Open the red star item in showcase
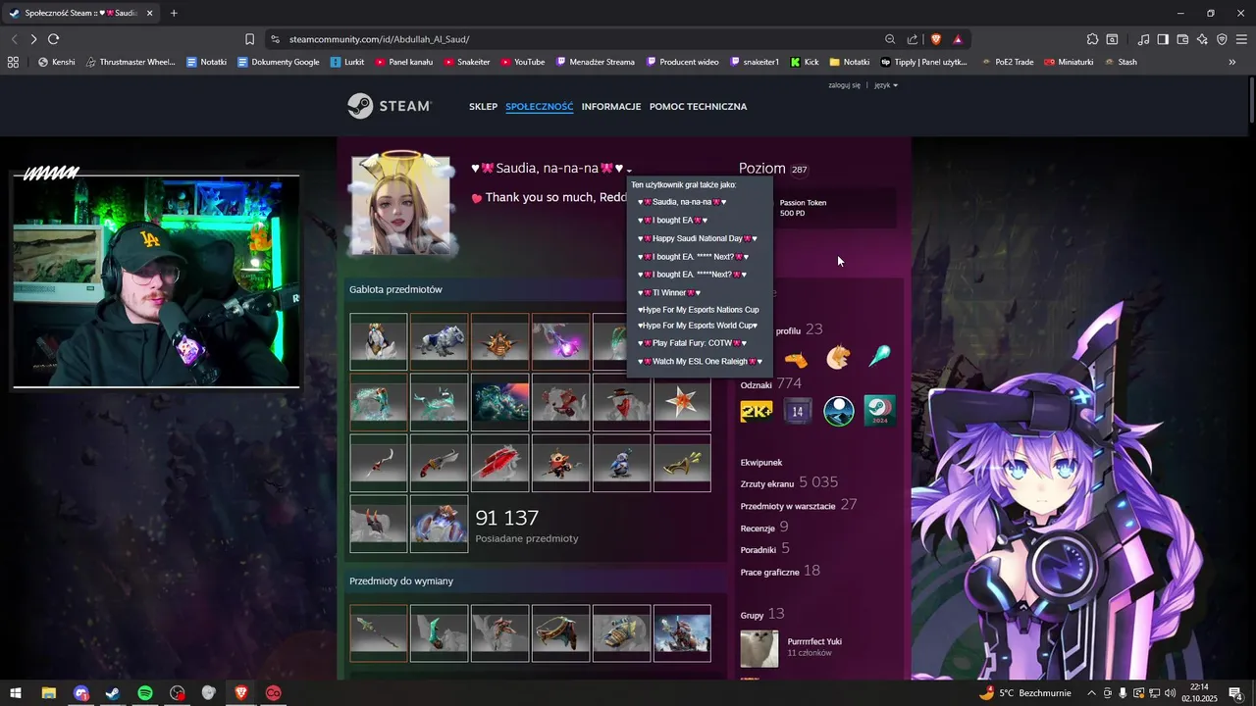 (682, 402)
